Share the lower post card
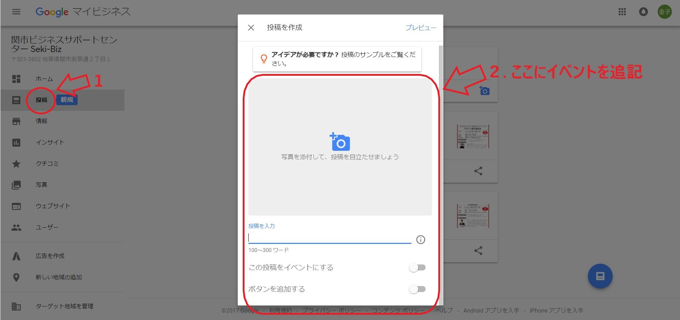 [478, 251]
